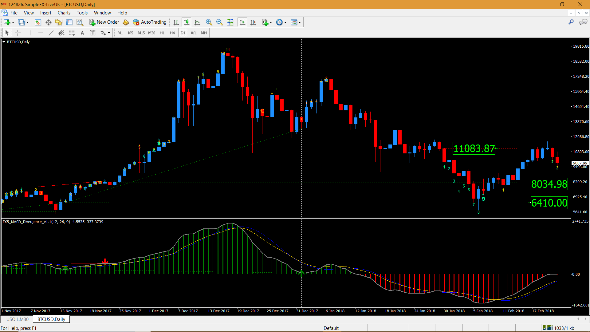Open the Tile Windows icon

(x=230, y=22)
